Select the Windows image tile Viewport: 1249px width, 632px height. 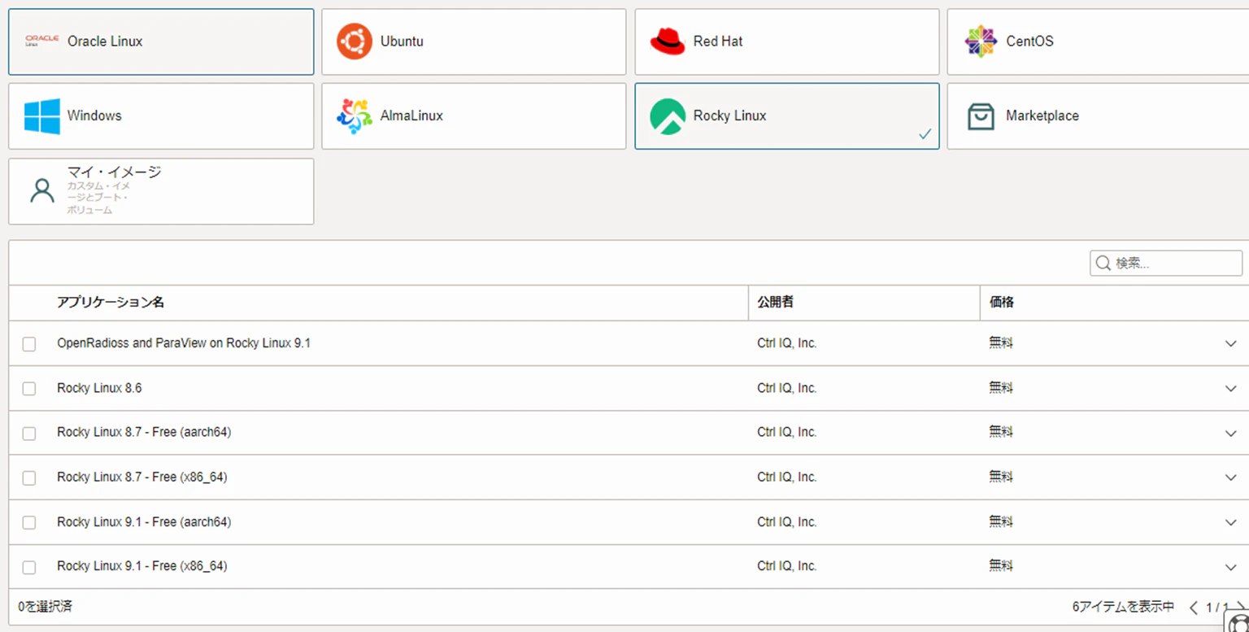pos(161,116)
